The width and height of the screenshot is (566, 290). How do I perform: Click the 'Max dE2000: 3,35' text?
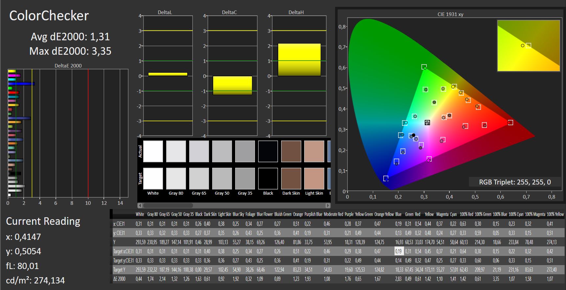tap(70, 51)
